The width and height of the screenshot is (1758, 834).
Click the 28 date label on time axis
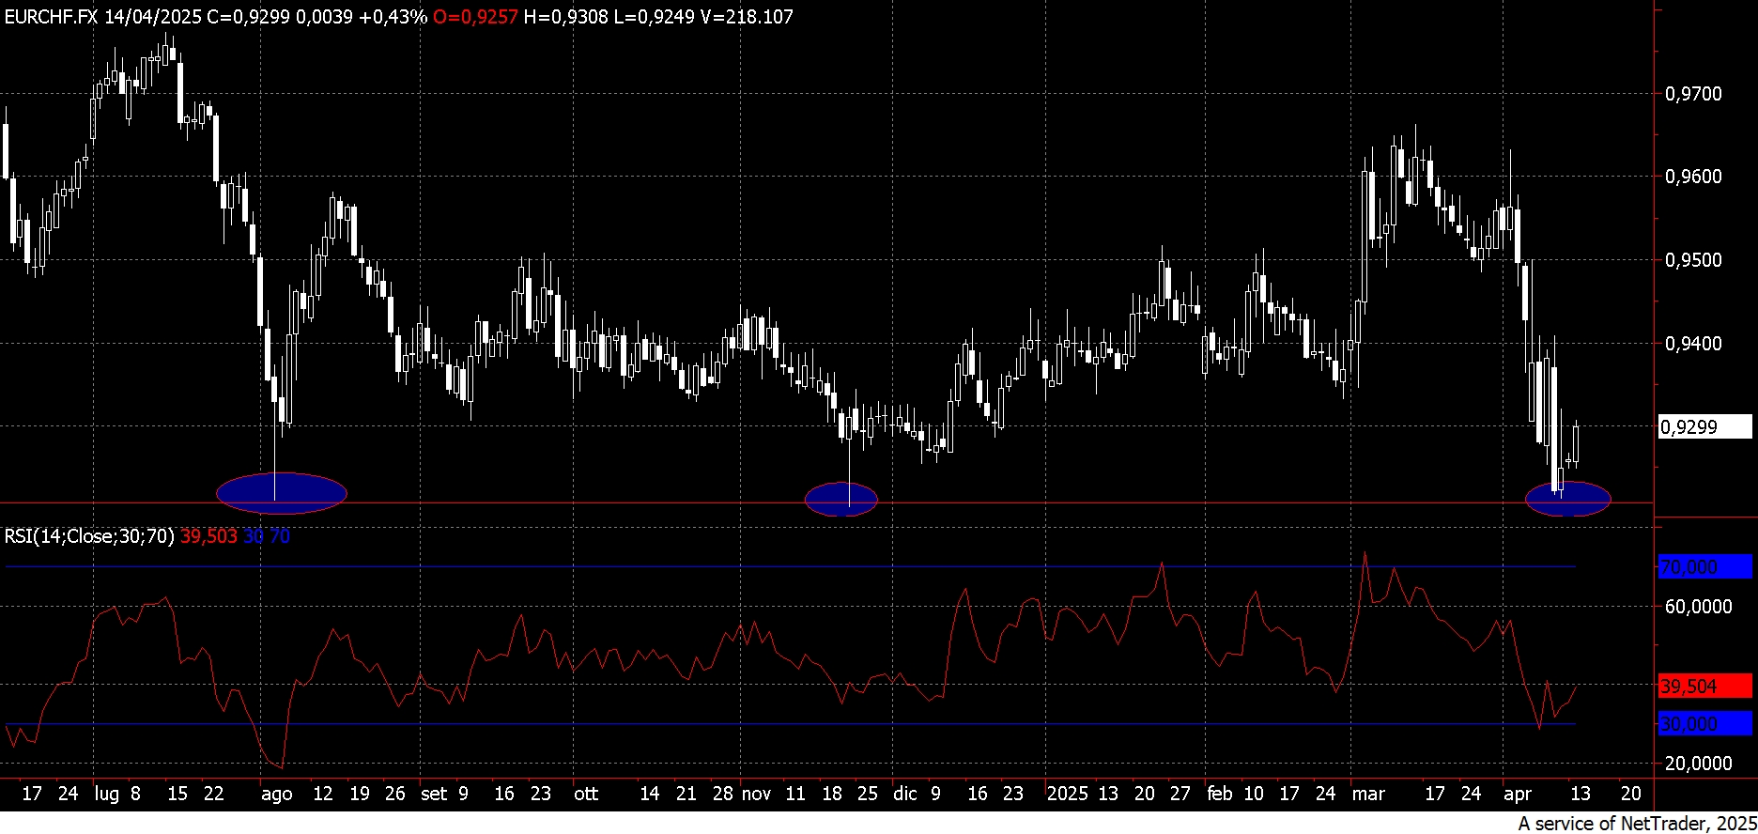(722, 794)
